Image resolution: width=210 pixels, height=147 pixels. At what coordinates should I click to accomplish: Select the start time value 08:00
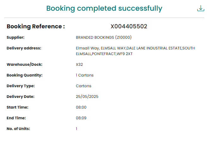coord(81,107)
